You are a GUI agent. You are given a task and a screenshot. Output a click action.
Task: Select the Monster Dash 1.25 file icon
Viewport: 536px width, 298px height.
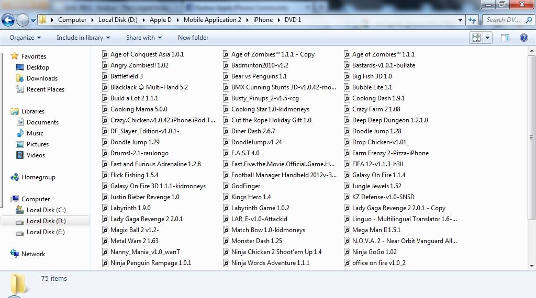pyautogui.click(x=226, y=241)
